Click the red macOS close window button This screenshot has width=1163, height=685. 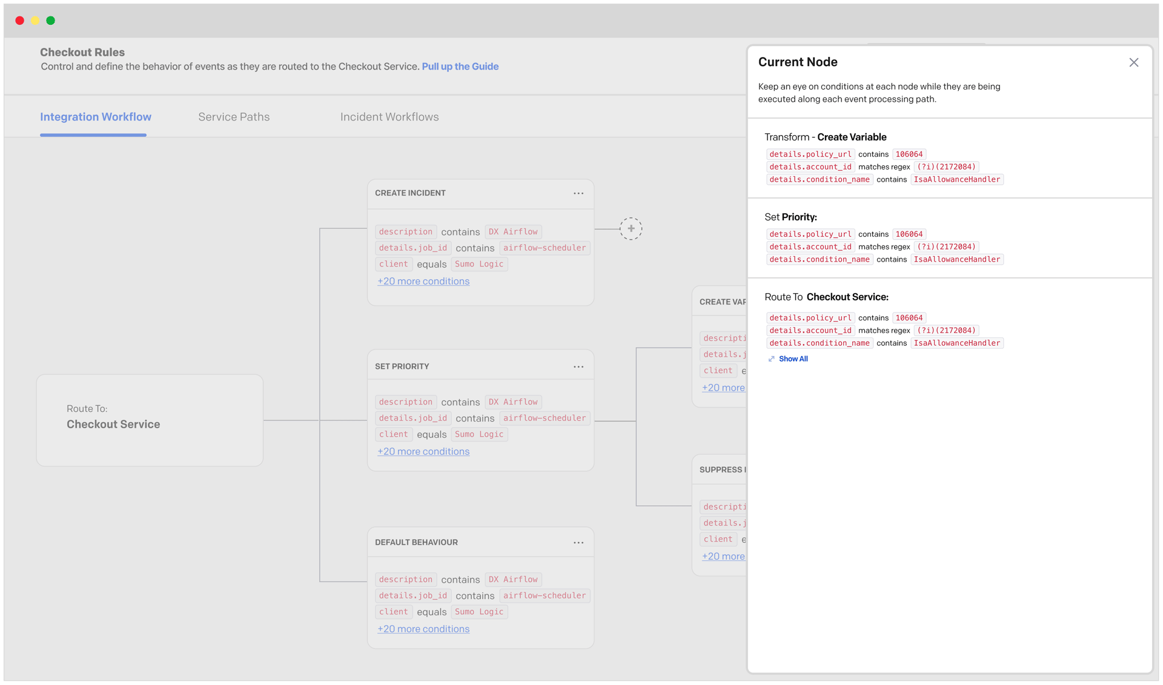[20, 21]
